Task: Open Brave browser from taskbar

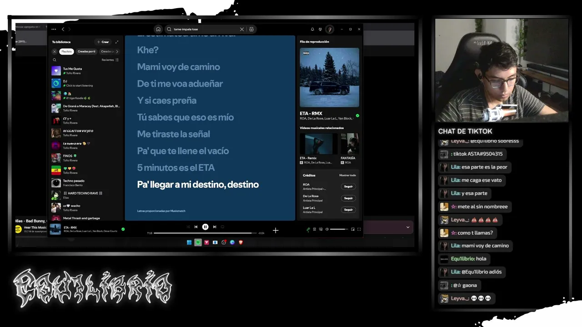Action: (241, 243)
